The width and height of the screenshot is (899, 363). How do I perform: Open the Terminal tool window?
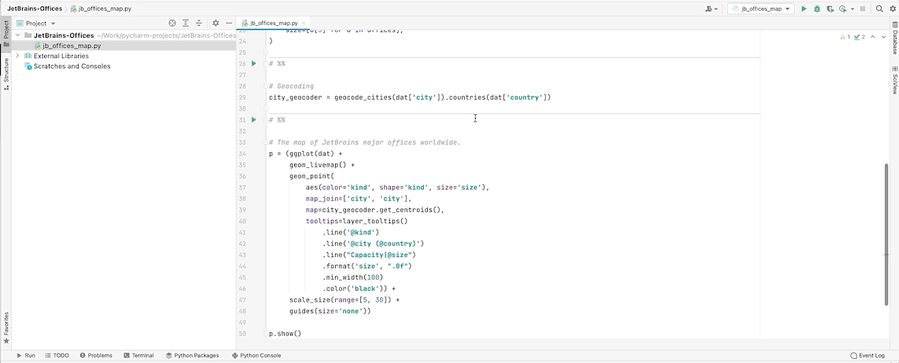(x=138, y=356)
